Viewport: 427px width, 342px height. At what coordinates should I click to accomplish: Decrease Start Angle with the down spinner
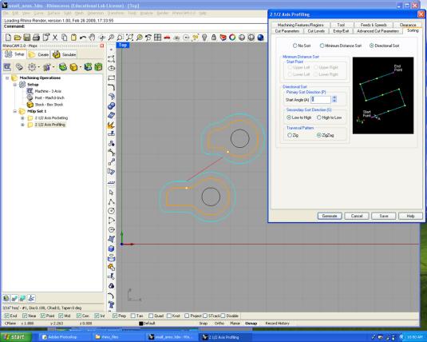pyautogui.click(x=334, y=101)
